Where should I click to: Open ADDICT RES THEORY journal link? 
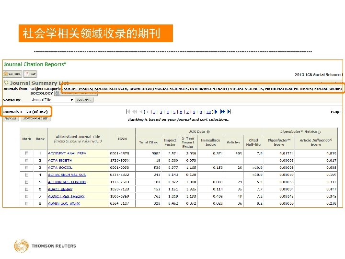(66, 196)
